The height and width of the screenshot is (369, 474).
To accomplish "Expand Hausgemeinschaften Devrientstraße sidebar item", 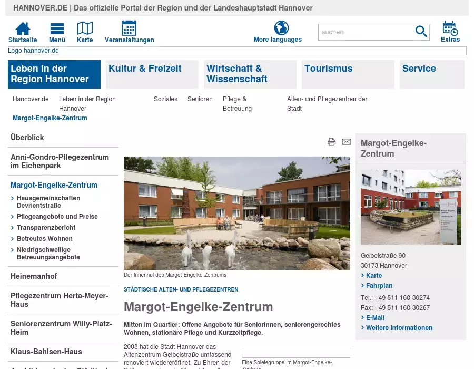I will (x=48, y=202).
